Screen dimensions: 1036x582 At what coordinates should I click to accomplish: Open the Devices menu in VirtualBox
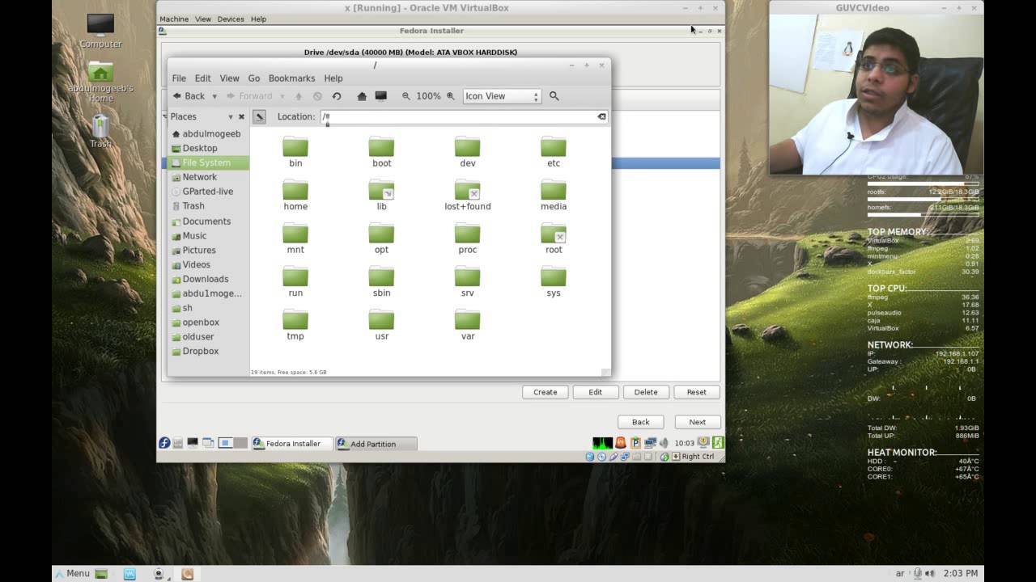(231, 19)
